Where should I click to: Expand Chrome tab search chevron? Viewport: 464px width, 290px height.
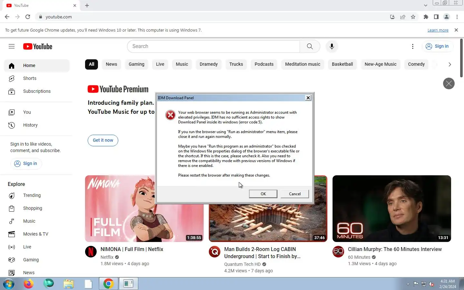click(425, 5)
